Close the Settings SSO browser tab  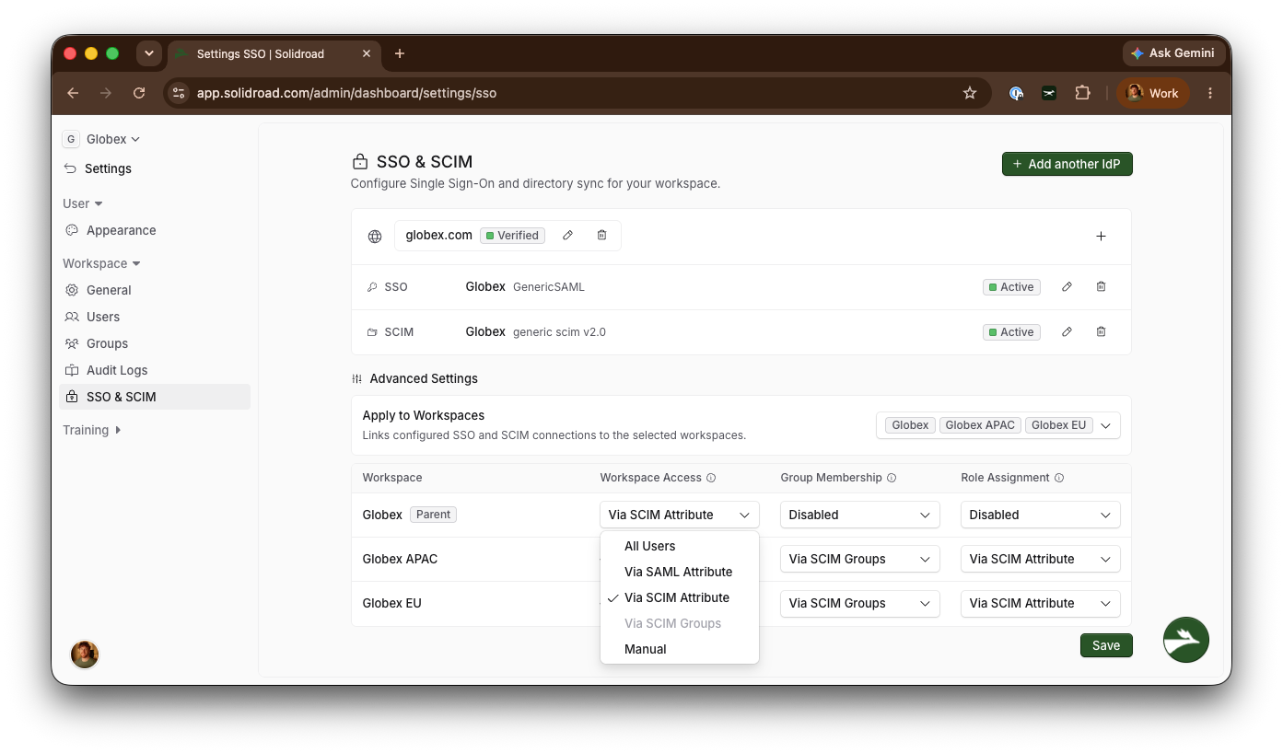pos(367,53)
